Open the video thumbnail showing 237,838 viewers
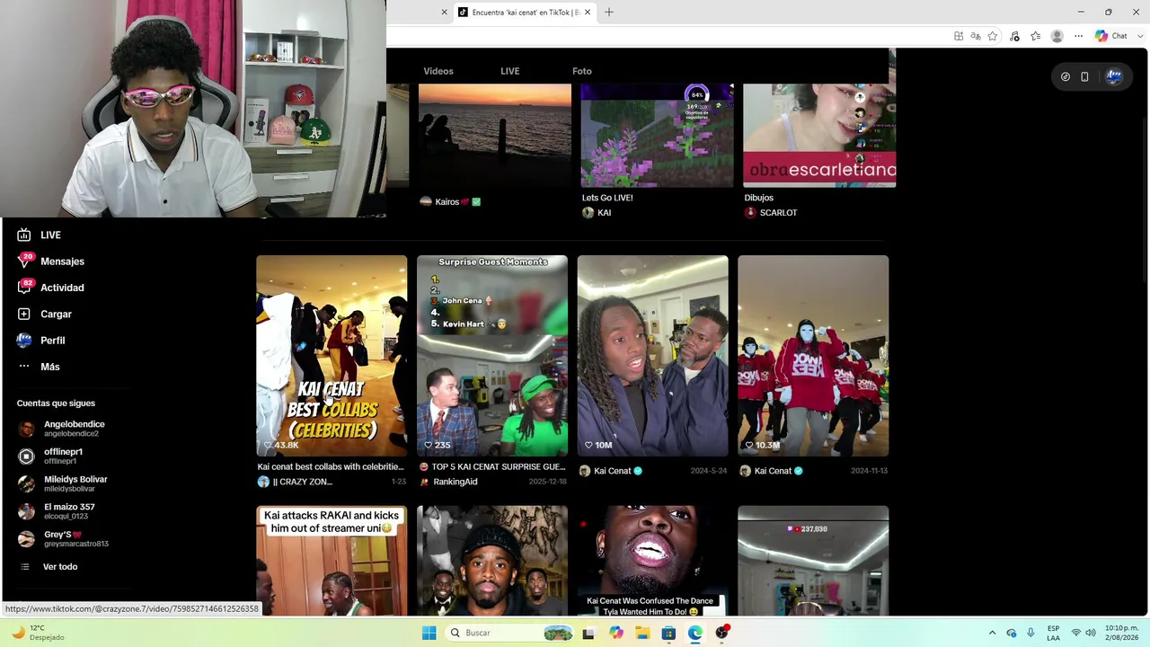This screenshot has height=647, width=1150. [813, 561]
